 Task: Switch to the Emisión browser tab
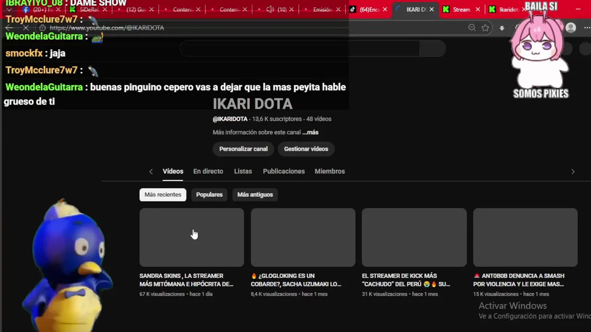322,9
